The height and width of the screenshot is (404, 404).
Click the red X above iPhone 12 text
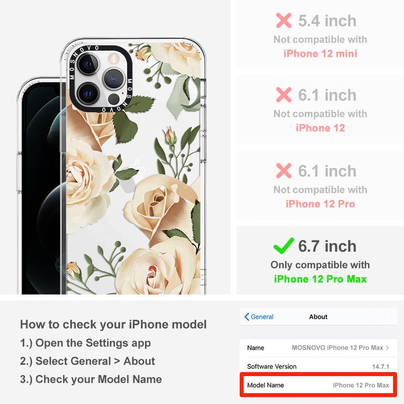click(284, 95)
